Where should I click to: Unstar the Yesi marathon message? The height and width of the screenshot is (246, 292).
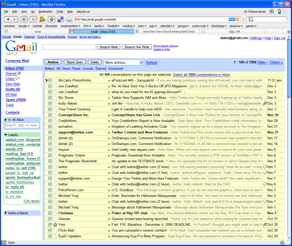click(x=55, y=225)
